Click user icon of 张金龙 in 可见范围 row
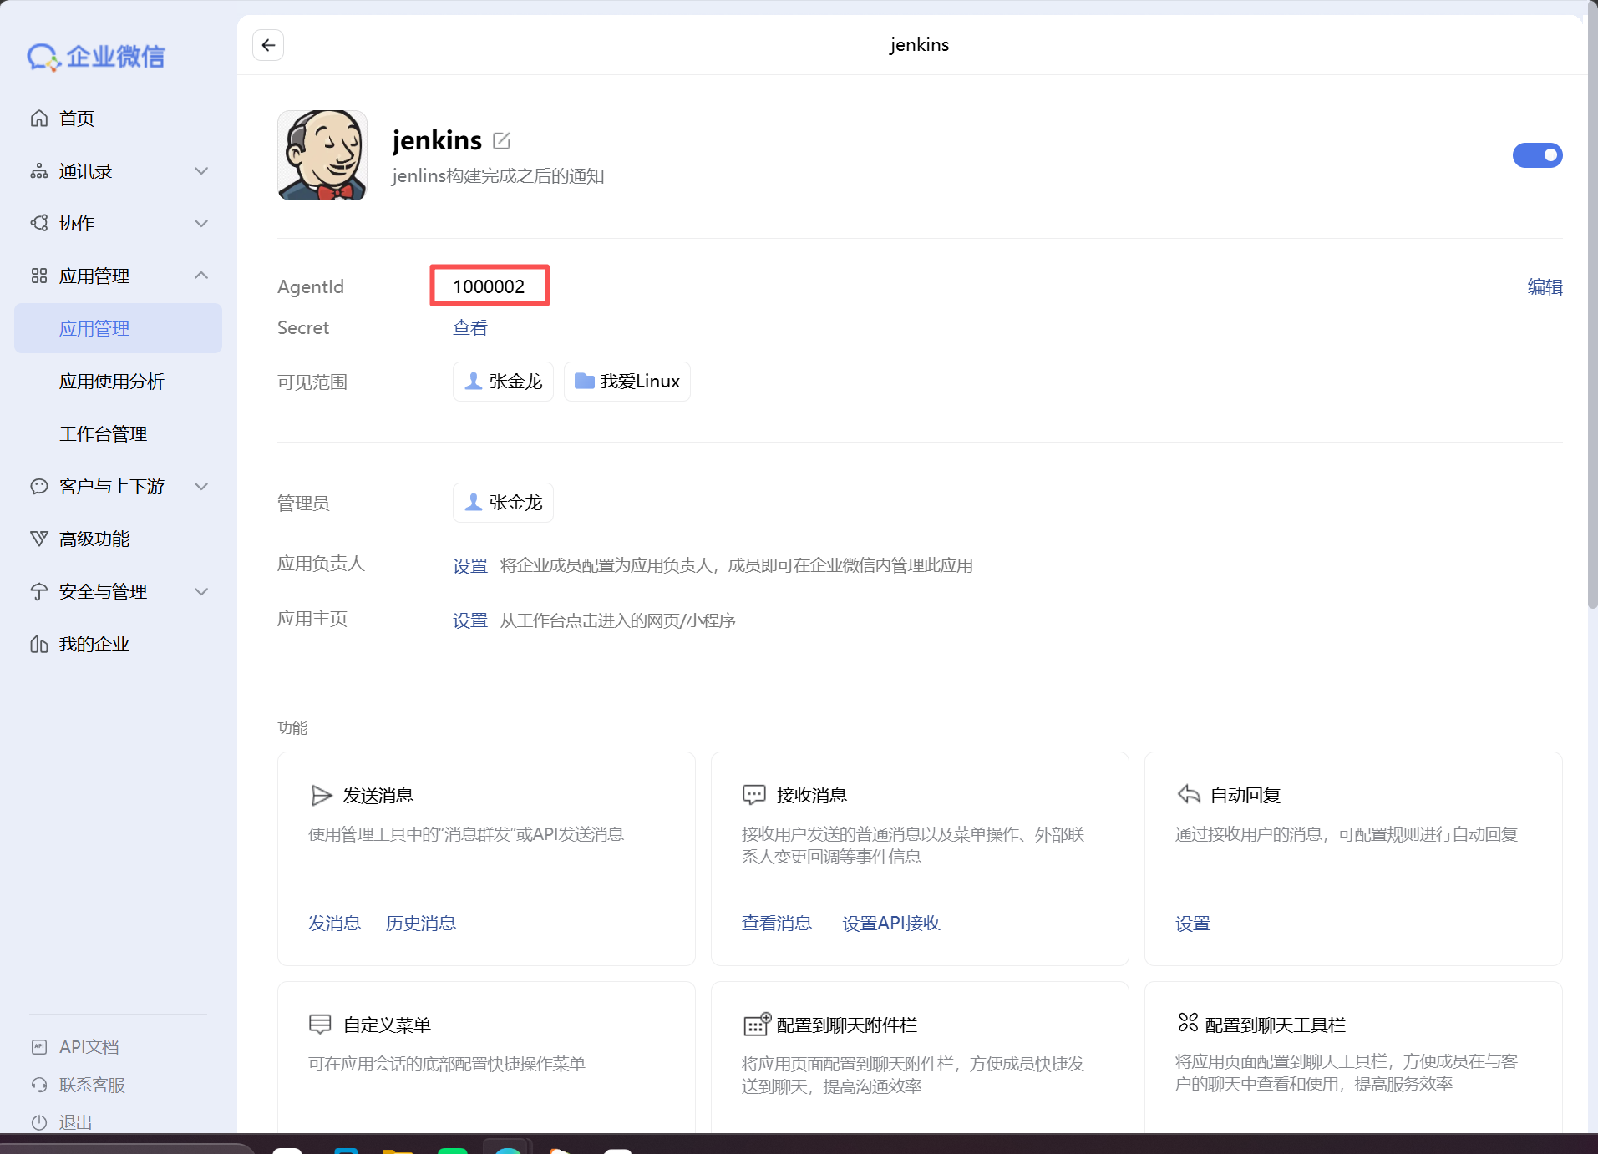 [x=474, y=382]
